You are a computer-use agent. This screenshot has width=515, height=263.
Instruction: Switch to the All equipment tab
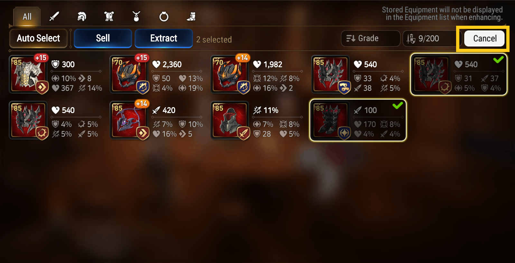pyautogui.click(x=27, y=17)
